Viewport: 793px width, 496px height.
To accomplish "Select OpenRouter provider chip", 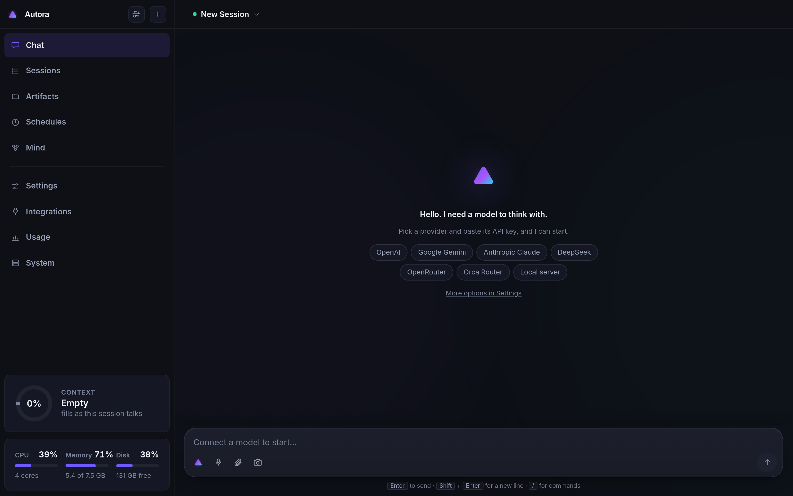I will coord(426,272).
